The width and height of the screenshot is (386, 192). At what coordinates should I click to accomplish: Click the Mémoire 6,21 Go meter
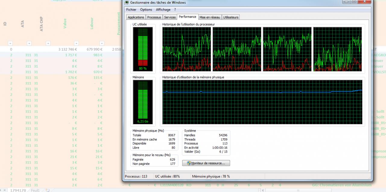pyautogui.click(x=143, y=102)
